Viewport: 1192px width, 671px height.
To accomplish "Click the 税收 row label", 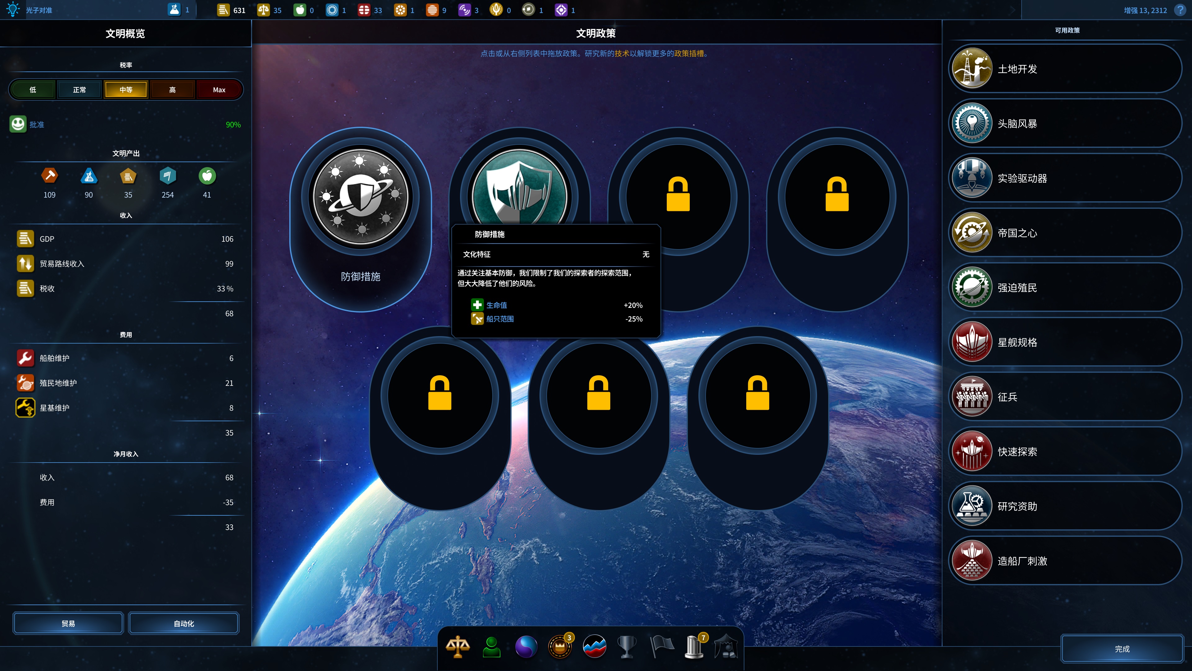I will click(47, 289).
